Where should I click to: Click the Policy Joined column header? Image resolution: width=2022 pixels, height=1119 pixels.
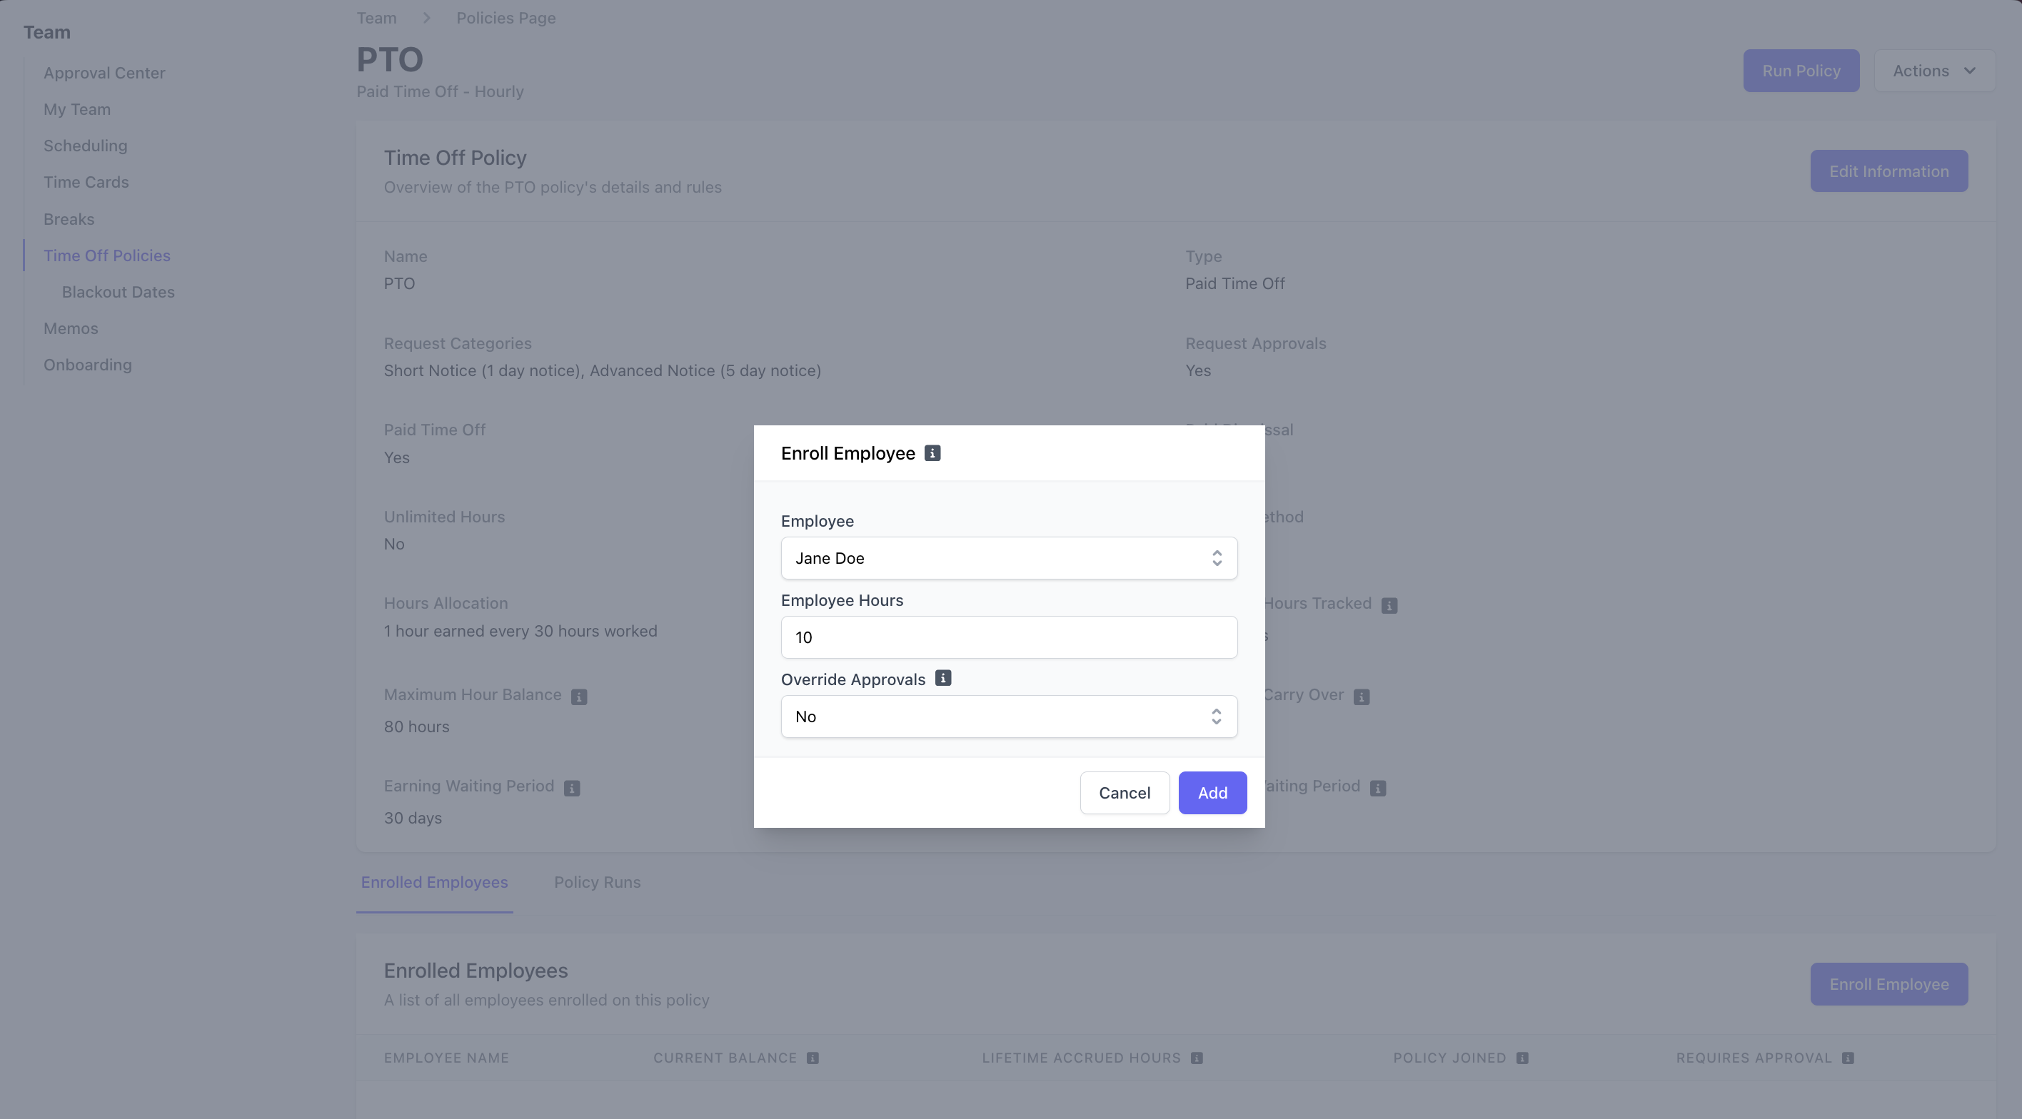point(1450,1058)
